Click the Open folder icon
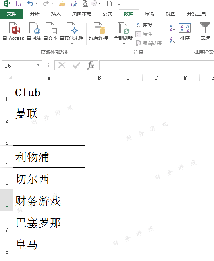Screen dimensions: 214x261 [62, 4]
